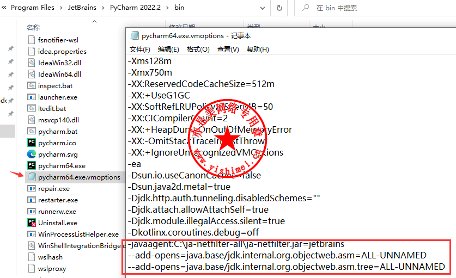The width and height of the screenshot is (456, 278).
Task: Click the pycharm64.exe PyCharm icon
Action: pyautogui.click(x=32, y=165)
